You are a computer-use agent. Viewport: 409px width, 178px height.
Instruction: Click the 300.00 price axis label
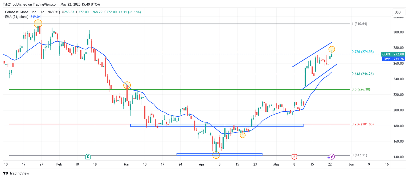(x=399, y=32)
